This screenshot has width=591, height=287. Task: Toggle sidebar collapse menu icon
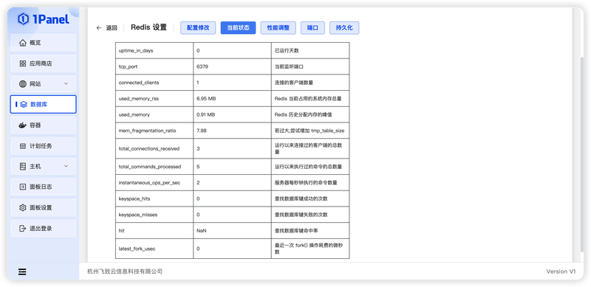pyautogui.click(x=22, y=272)
